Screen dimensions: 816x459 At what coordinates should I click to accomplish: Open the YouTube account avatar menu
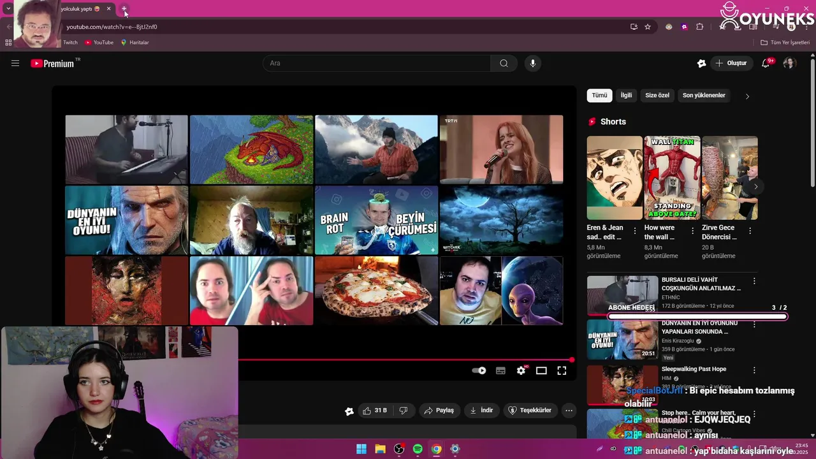789,63
